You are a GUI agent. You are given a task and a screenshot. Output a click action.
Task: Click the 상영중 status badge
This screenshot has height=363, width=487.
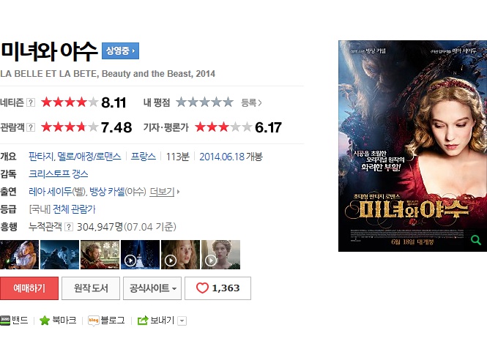120,51
